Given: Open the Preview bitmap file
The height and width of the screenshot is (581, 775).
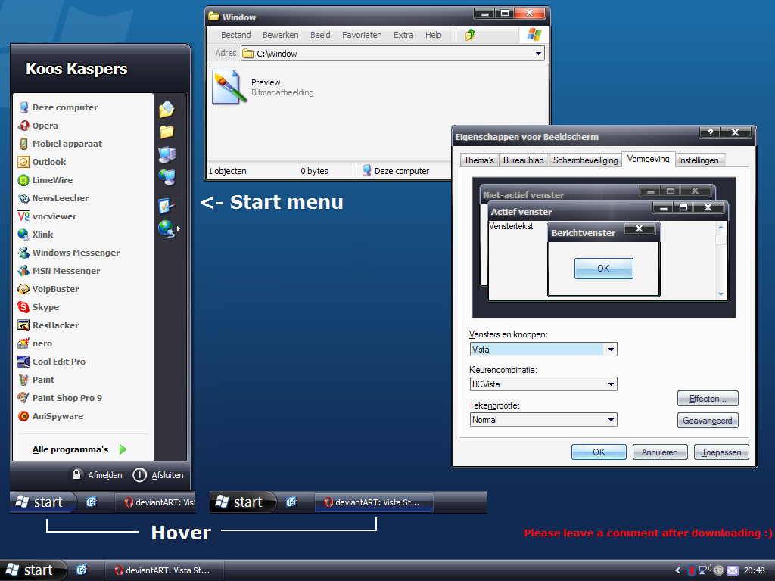Looking at the screenshot, I should (x=229, y=86).
